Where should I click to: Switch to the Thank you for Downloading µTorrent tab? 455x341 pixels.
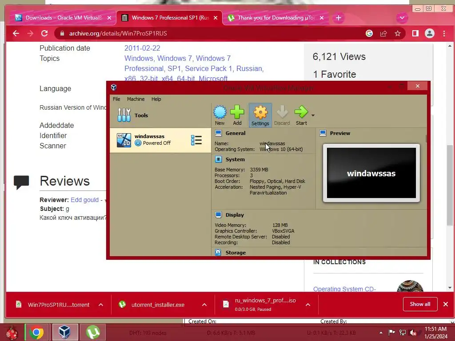(275, 18)
